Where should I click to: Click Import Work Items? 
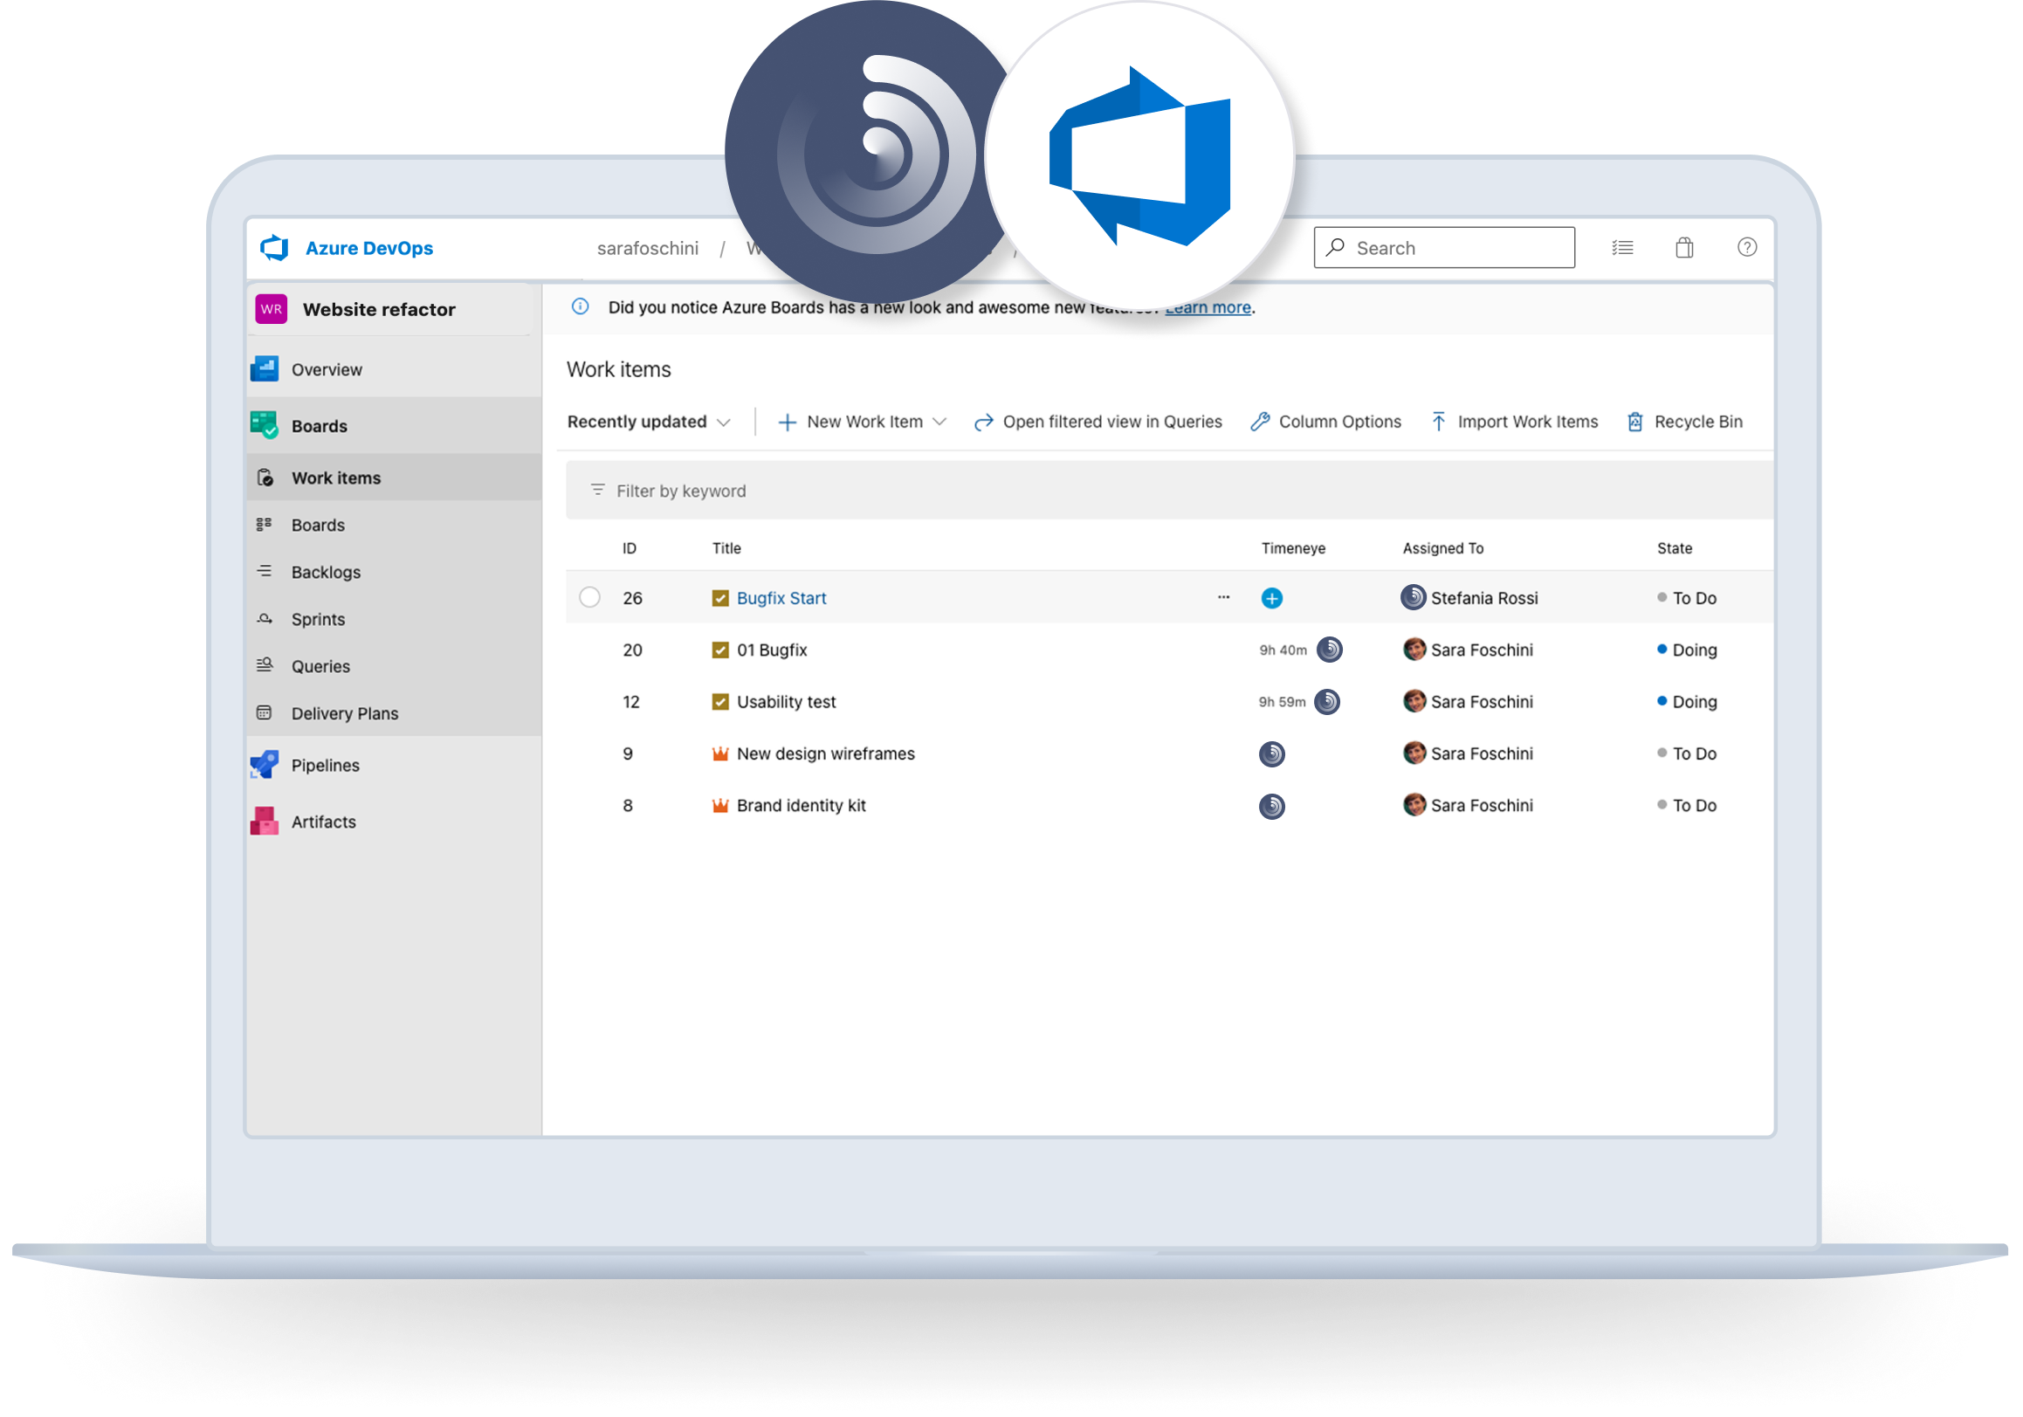[x=1514, y=422]
